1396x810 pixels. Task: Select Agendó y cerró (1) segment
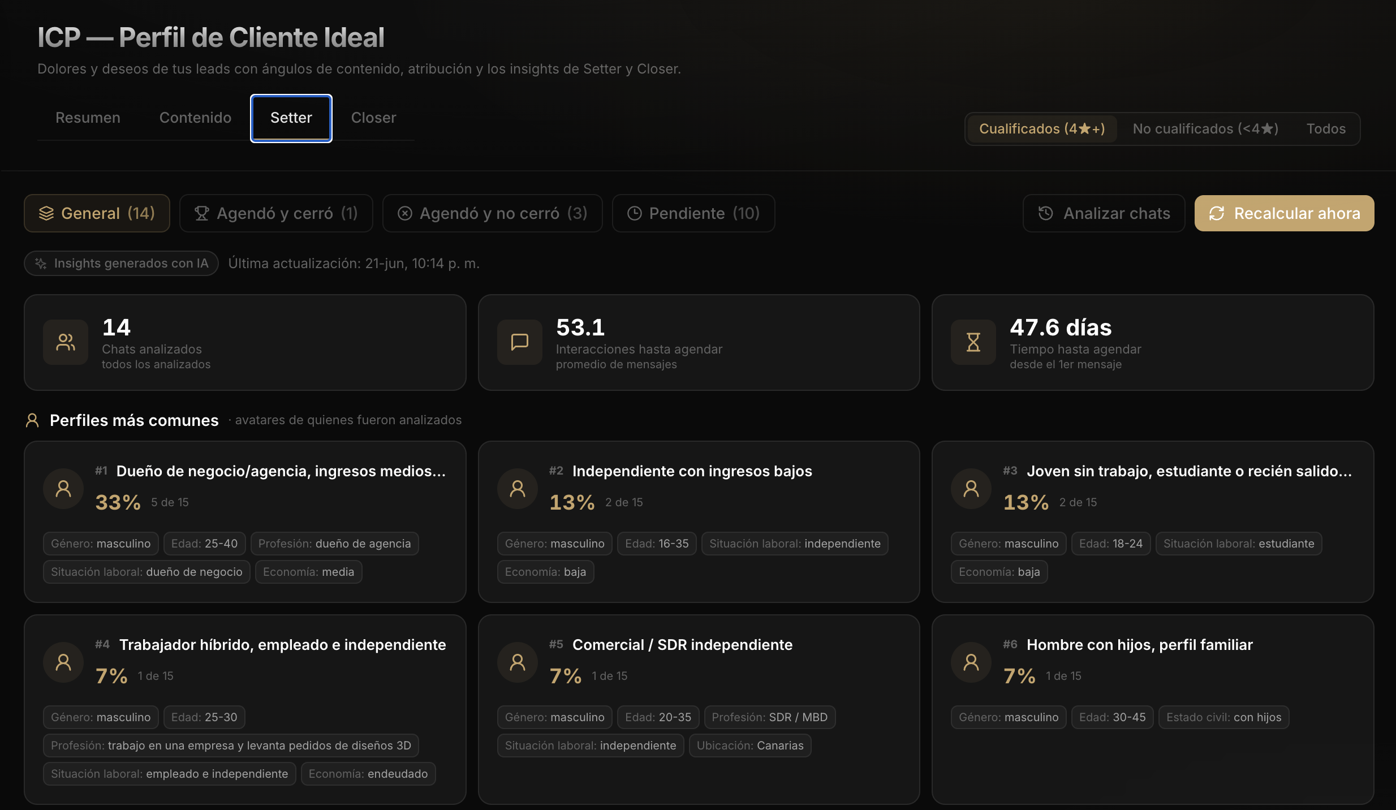pyautogui.click(x=276, y=213)
